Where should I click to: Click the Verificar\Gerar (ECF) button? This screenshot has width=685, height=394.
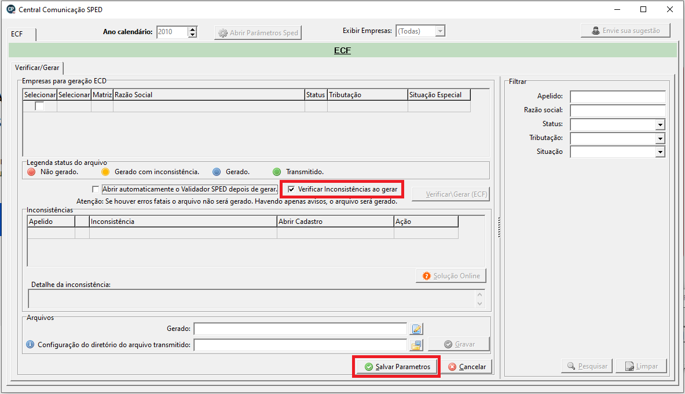point(451,194)
